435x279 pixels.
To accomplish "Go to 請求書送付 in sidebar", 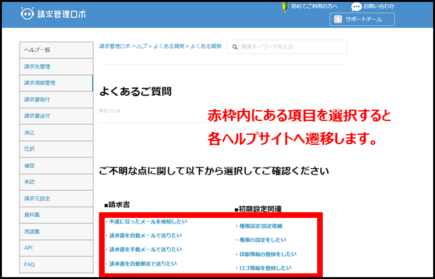I will pyautogui.click(x=37, y=115).
